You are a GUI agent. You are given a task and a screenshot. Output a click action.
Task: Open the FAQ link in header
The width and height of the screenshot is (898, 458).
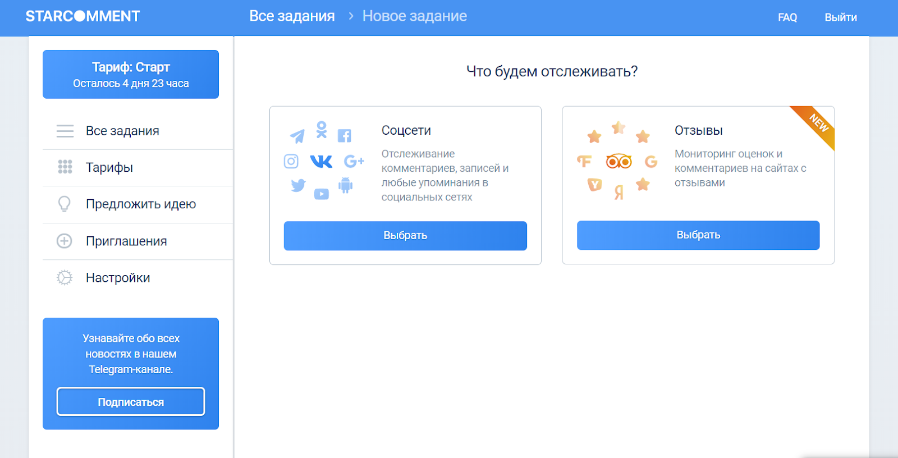pos(787,17)
